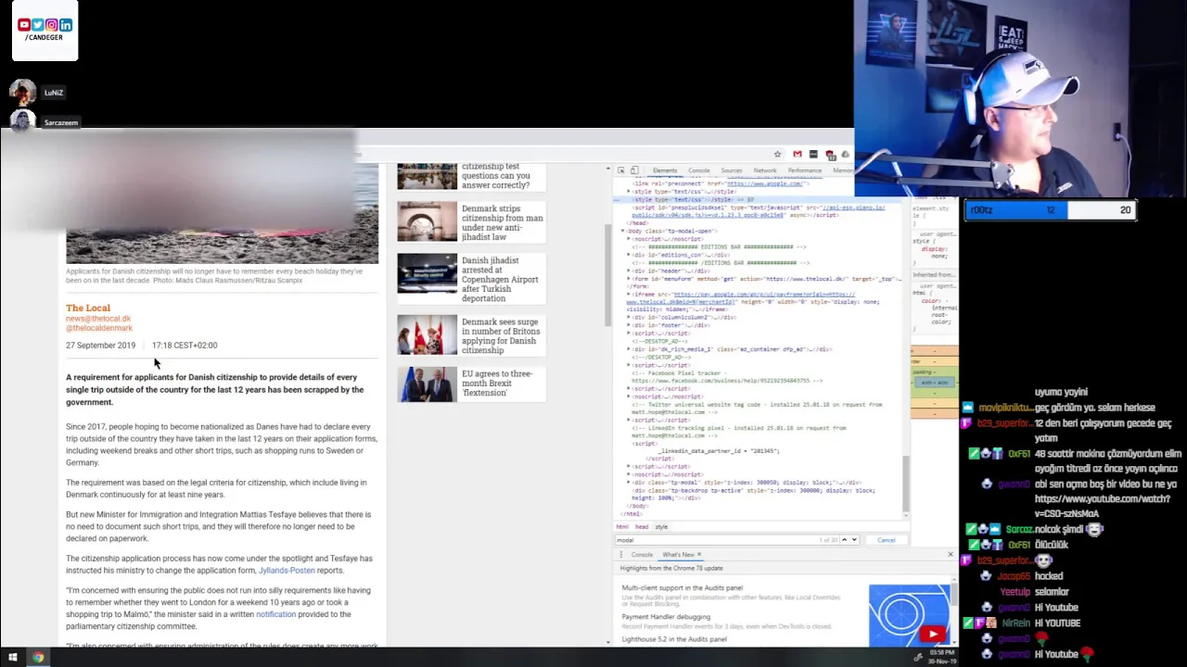The height and width of the screenshot is (667, 1187).
Task: Open the Windows Start button
Action: pos(13,658)
